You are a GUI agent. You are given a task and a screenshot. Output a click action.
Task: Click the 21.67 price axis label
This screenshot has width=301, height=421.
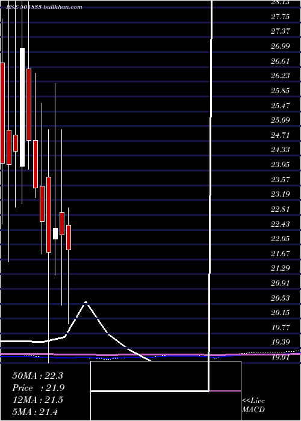tap(280, 253)
